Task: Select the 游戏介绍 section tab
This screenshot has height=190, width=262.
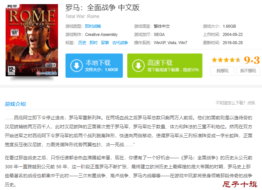Action: 15,104
